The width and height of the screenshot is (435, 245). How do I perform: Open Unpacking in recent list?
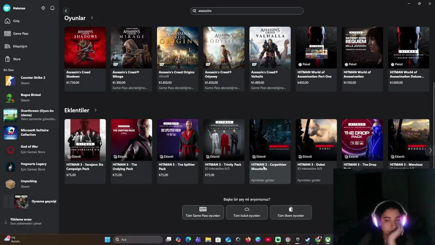point(29,184)
